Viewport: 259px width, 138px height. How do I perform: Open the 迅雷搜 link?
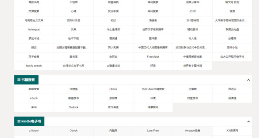pyautogui.click(x=193, y=89)
